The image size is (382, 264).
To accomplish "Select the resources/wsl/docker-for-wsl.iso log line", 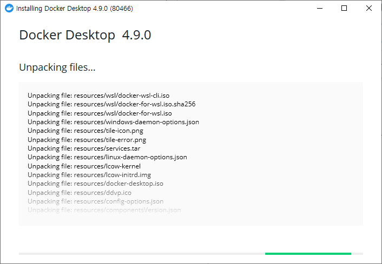I will [100, 113].
